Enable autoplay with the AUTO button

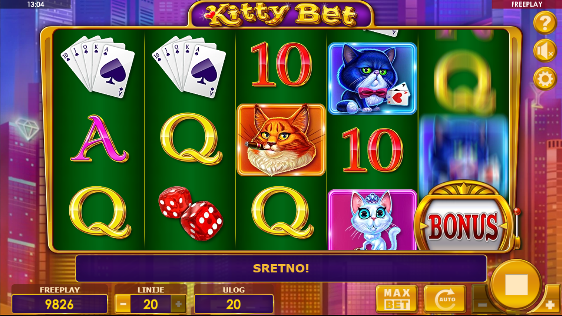[445, 299]
